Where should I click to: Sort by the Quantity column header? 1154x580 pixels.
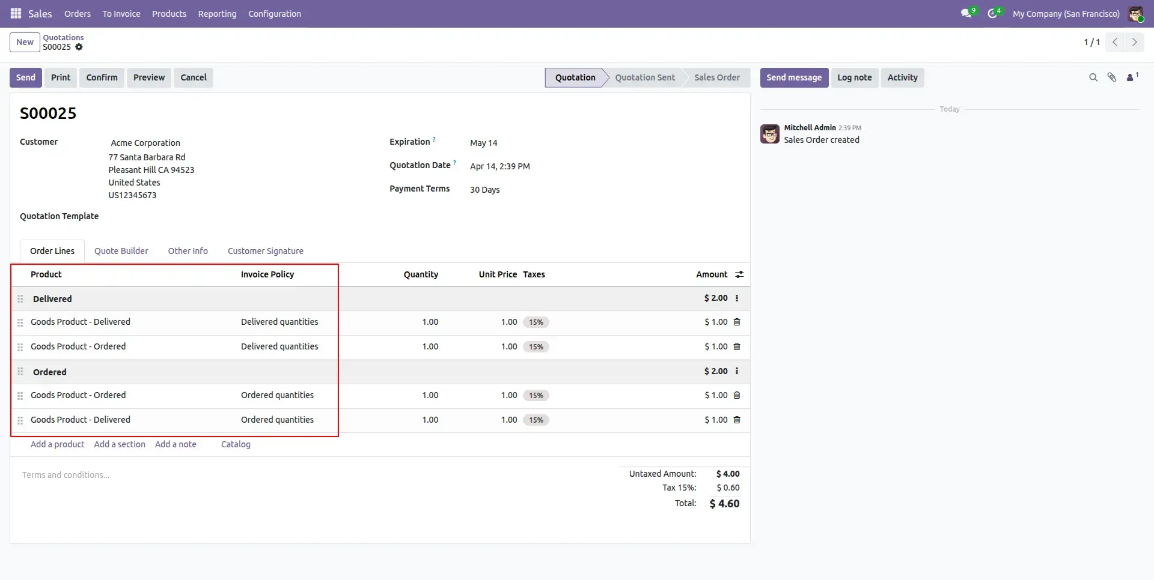coord(421,274)
